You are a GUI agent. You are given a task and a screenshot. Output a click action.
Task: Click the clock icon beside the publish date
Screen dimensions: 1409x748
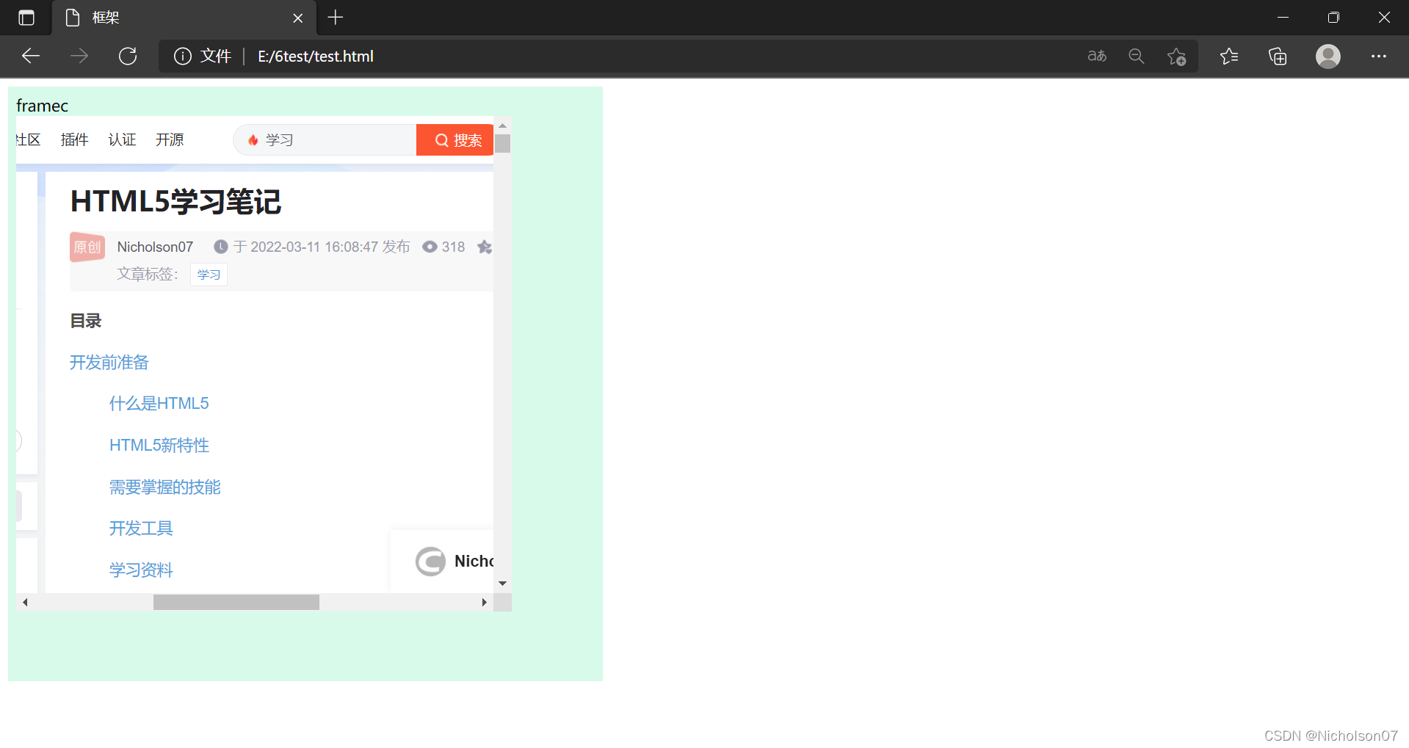tap(220, 247)
